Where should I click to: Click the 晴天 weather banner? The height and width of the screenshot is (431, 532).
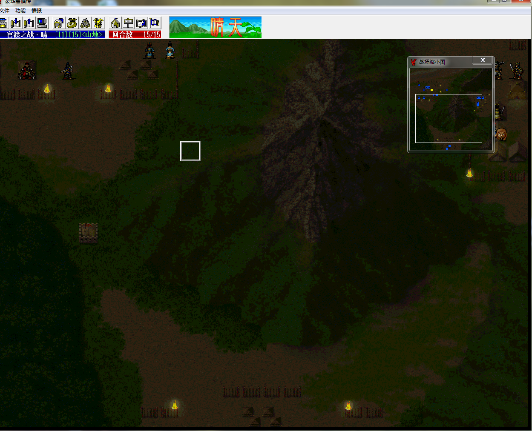215,27
